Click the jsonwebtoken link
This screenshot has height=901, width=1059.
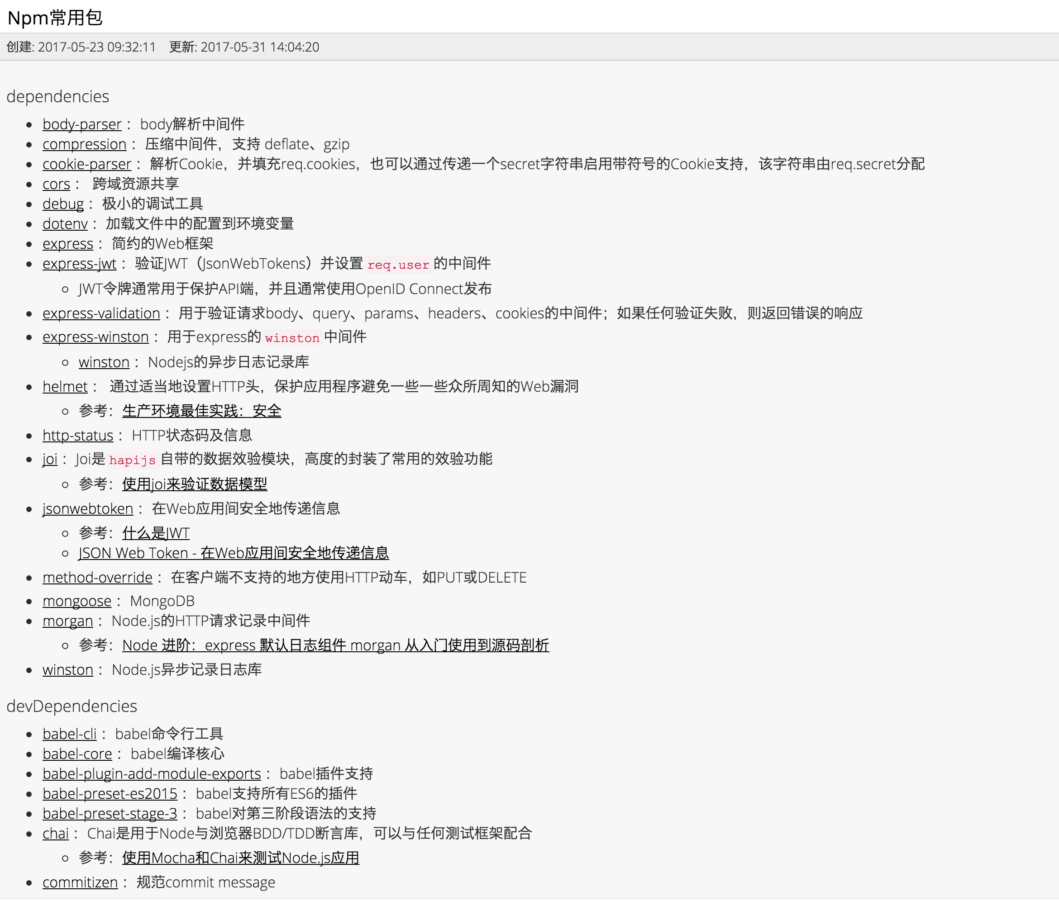point(87,509)
